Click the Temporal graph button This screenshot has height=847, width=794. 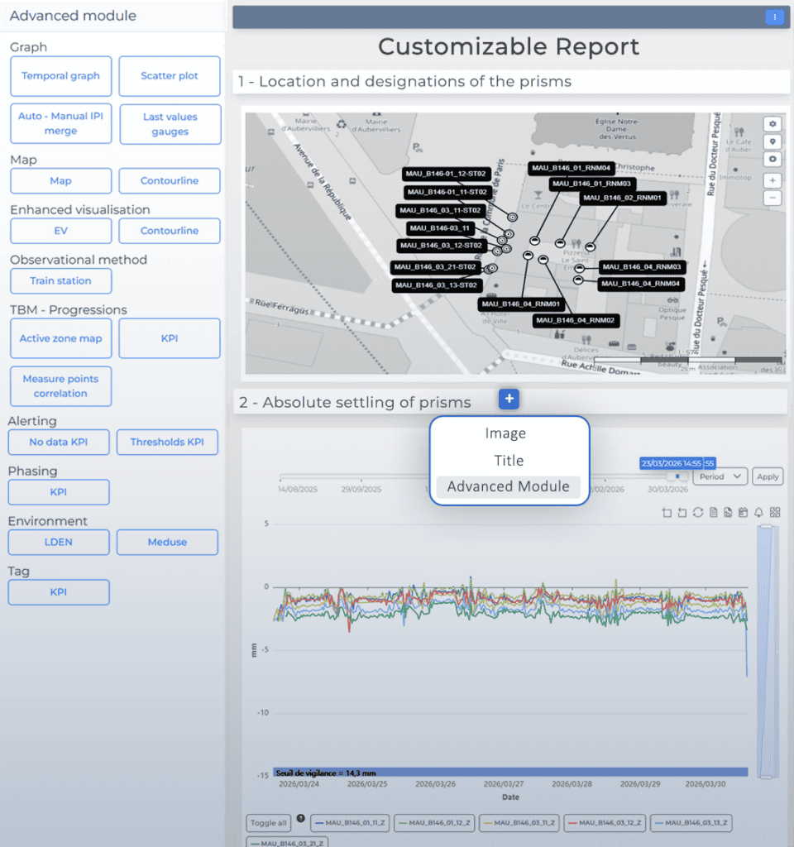pyautogui.click(x=60, y=76)
